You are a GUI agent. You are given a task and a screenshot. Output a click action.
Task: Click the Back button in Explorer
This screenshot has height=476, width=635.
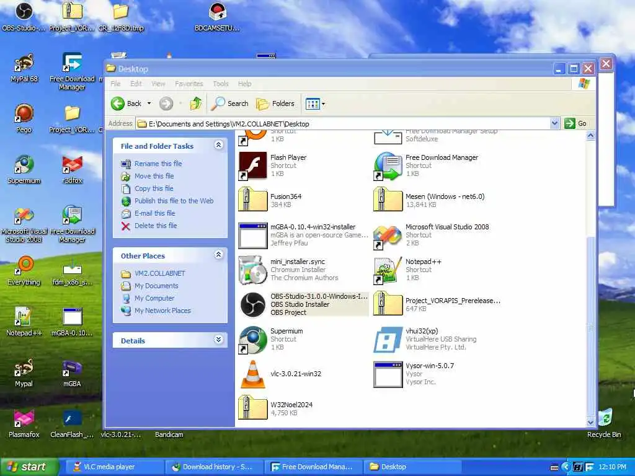click(x=127, y=104)
